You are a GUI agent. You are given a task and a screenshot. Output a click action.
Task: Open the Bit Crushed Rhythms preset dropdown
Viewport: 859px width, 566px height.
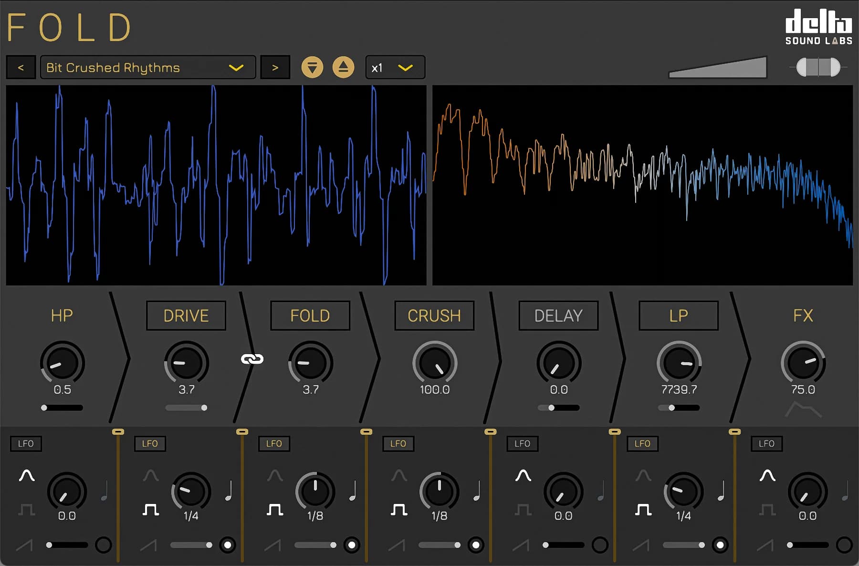[x=148, y=67]
